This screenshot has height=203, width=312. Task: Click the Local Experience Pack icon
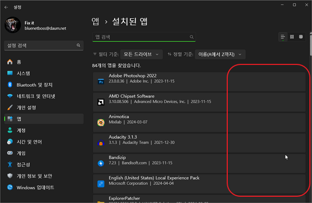click(101, 184)
